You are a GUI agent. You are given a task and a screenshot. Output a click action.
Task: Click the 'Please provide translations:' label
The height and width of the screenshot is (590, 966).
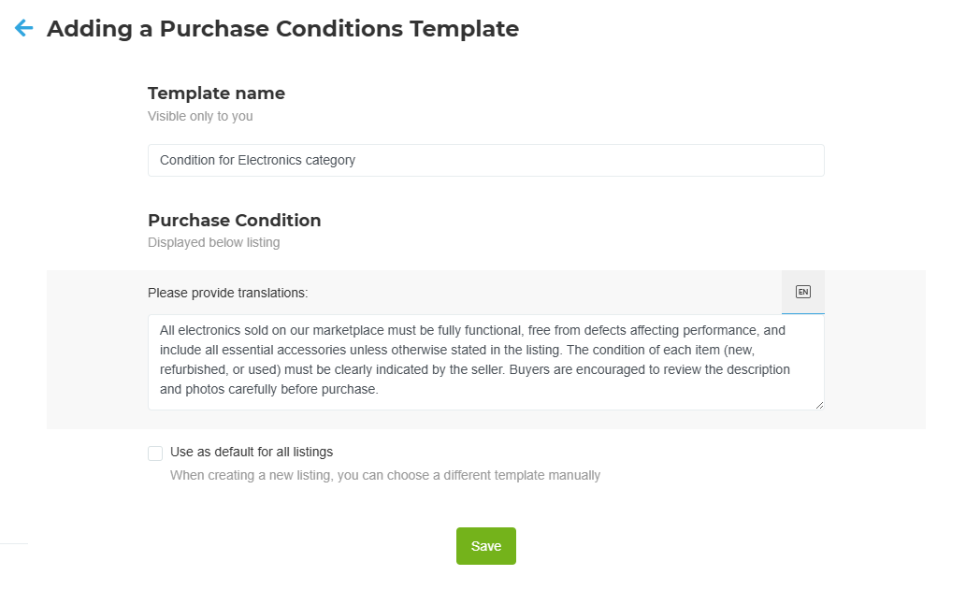228,294
